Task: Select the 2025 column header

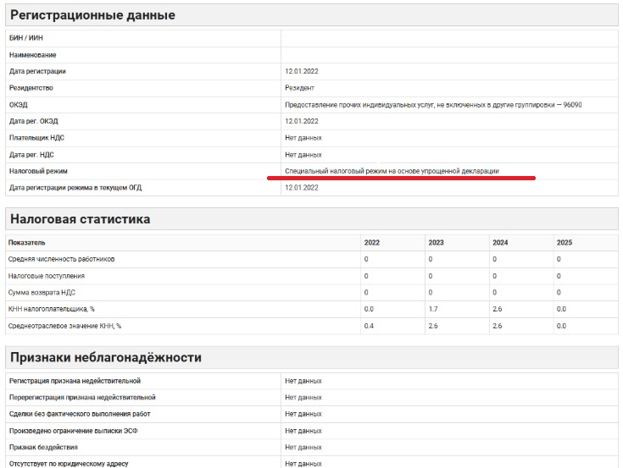Action: 565,242
